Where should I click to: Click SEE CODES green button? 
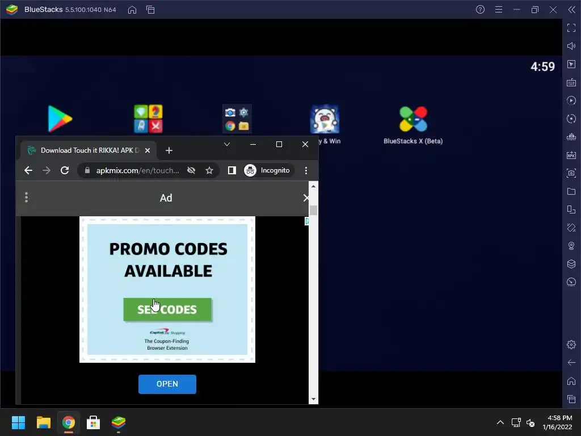167,309
